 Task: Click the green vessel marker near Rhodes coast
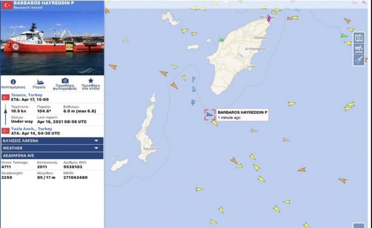[222, 40]
